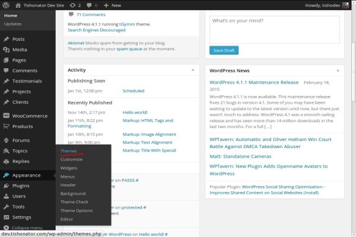Image resolution: width=356 pixels, height=237 pixels.
Task: Open WordPress 4.1.1 Maintenance Release article
Action: (x=254, y=82)
